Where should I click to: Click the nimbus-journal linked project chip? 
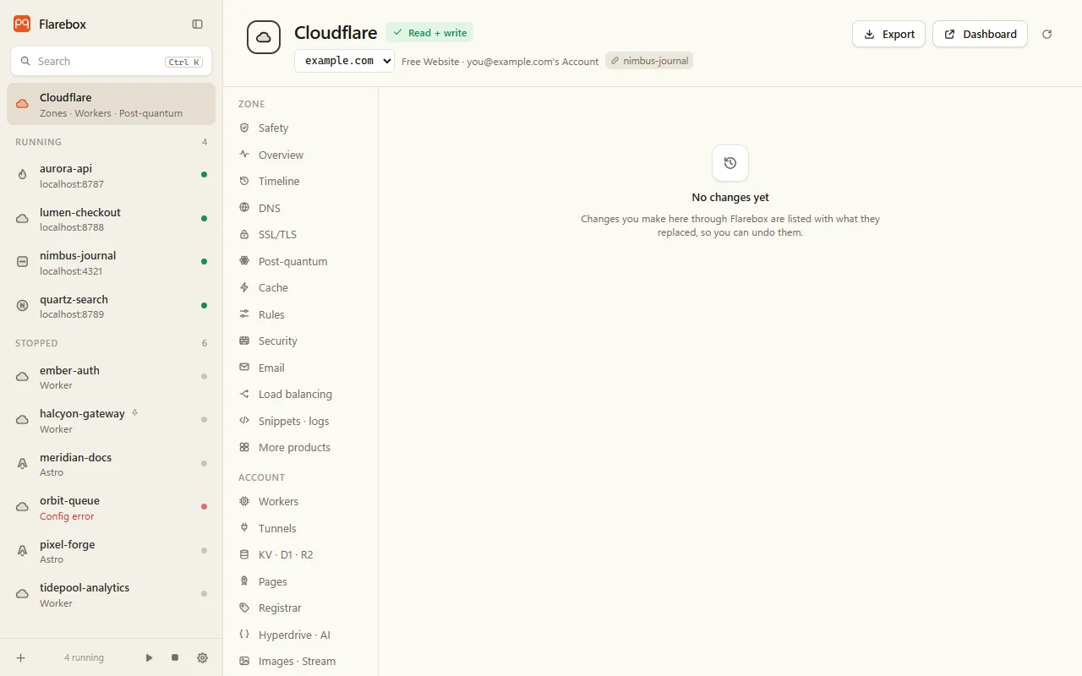point(649,61)
